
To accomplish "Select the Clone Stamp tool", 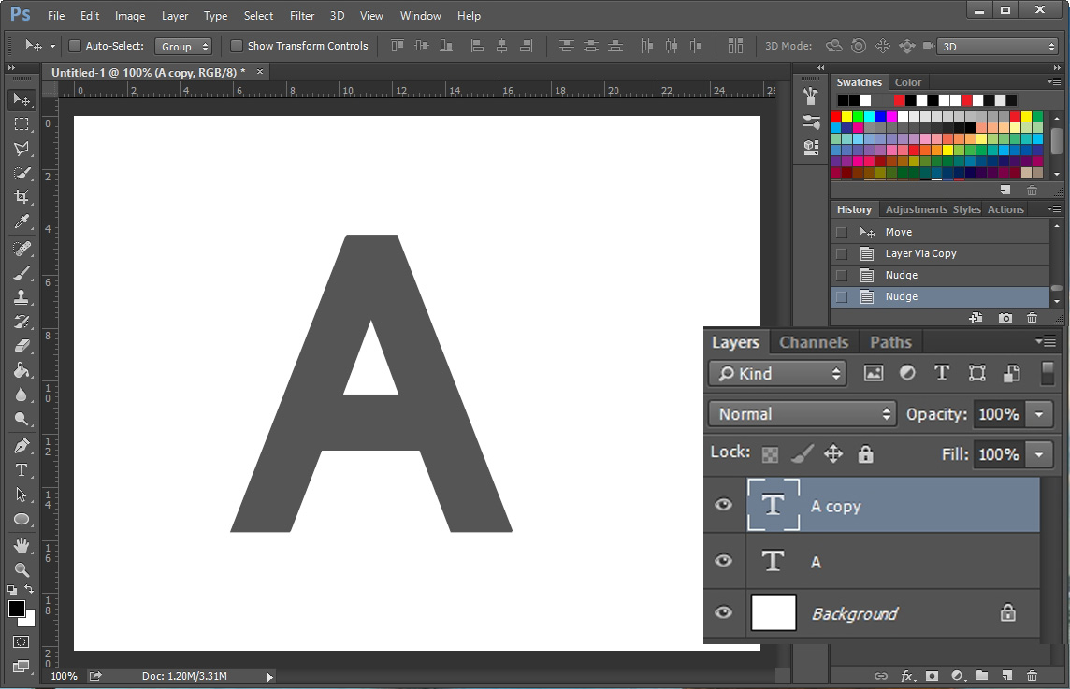I will click(x=22, y=296).
